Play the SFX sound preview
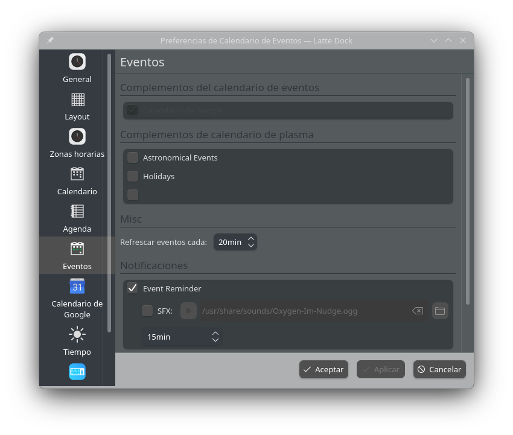Viewport: 513px width, 435px height. click(x=188, y=311)
